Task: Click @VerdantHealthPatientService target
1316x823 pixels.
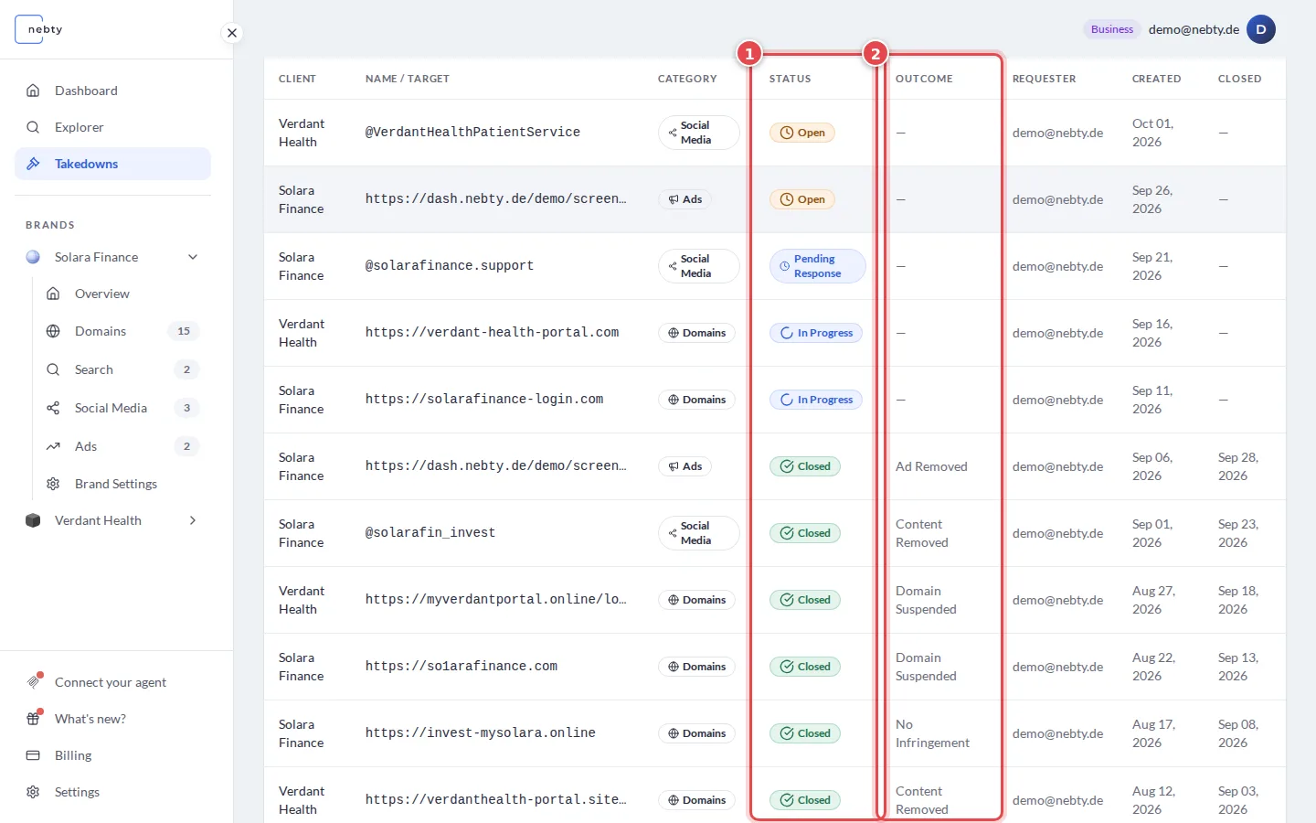Action: (472, 132)
